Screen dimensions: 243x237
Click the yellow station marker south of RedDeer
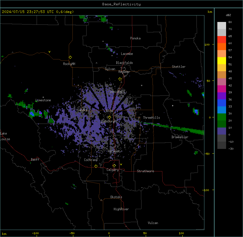coord(120,79)
